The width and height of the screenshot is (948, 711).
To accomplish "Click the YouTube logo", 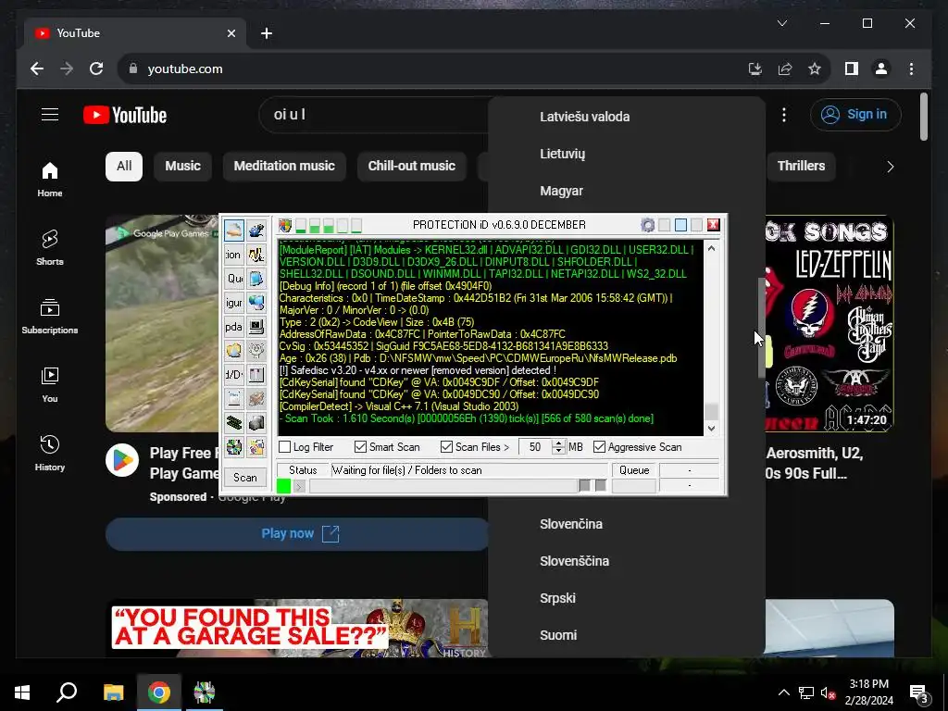I will click(125, 115).
